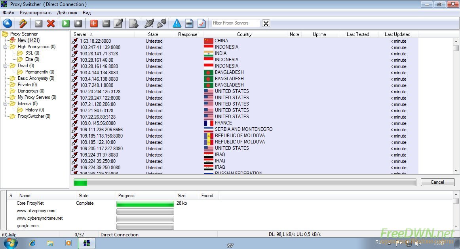
Task: Click proxy list scrollbar down arrow
Action: tap(456, 170)
